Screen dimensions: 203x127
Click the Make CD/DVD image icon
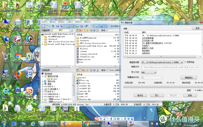point(68,26)
